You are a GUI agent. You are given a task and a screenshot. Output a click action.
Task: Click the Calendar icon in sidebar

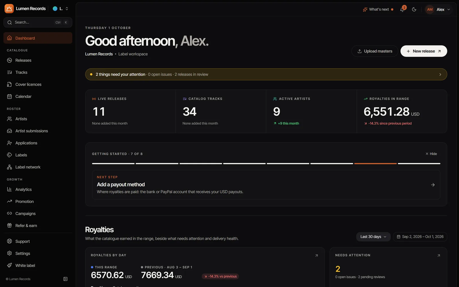coord(9,96)
